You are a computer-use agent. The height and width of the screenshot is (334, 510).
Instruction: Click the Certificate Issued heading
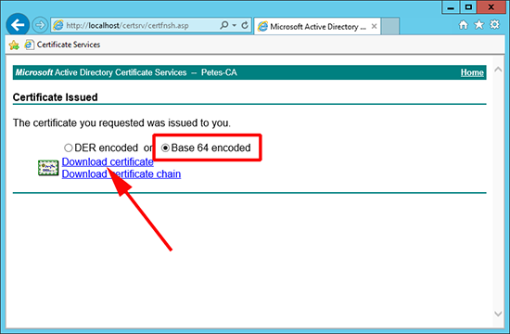[x=56, y=97]
